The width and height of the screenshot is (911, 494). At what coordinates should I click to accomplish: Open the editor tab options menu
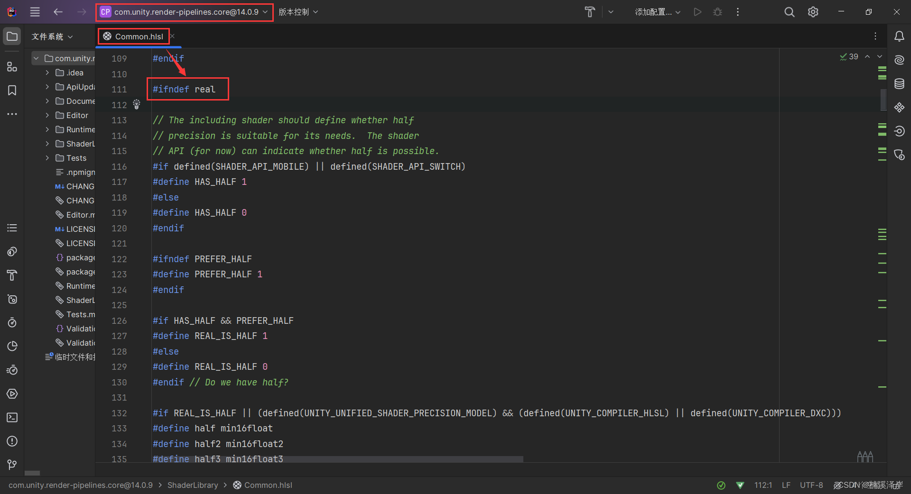[x=875, y=37]
